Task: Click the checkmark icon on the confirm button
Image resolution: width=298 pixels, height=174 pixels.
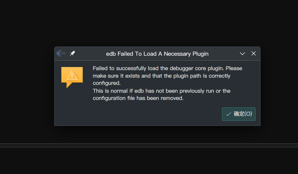Action: (x=228, y=114)
